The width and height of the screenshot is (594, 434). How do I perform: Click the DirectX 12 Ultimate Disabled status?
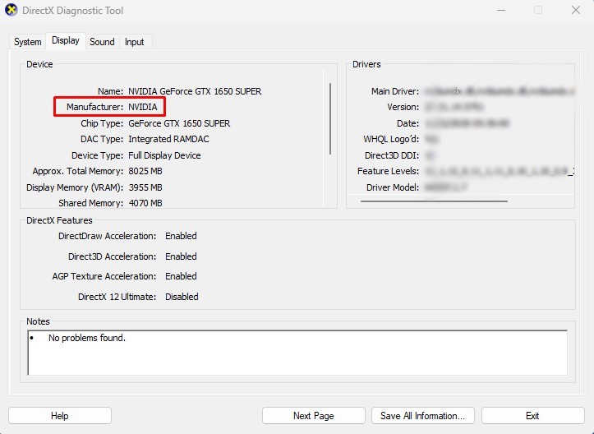[182, 297]
